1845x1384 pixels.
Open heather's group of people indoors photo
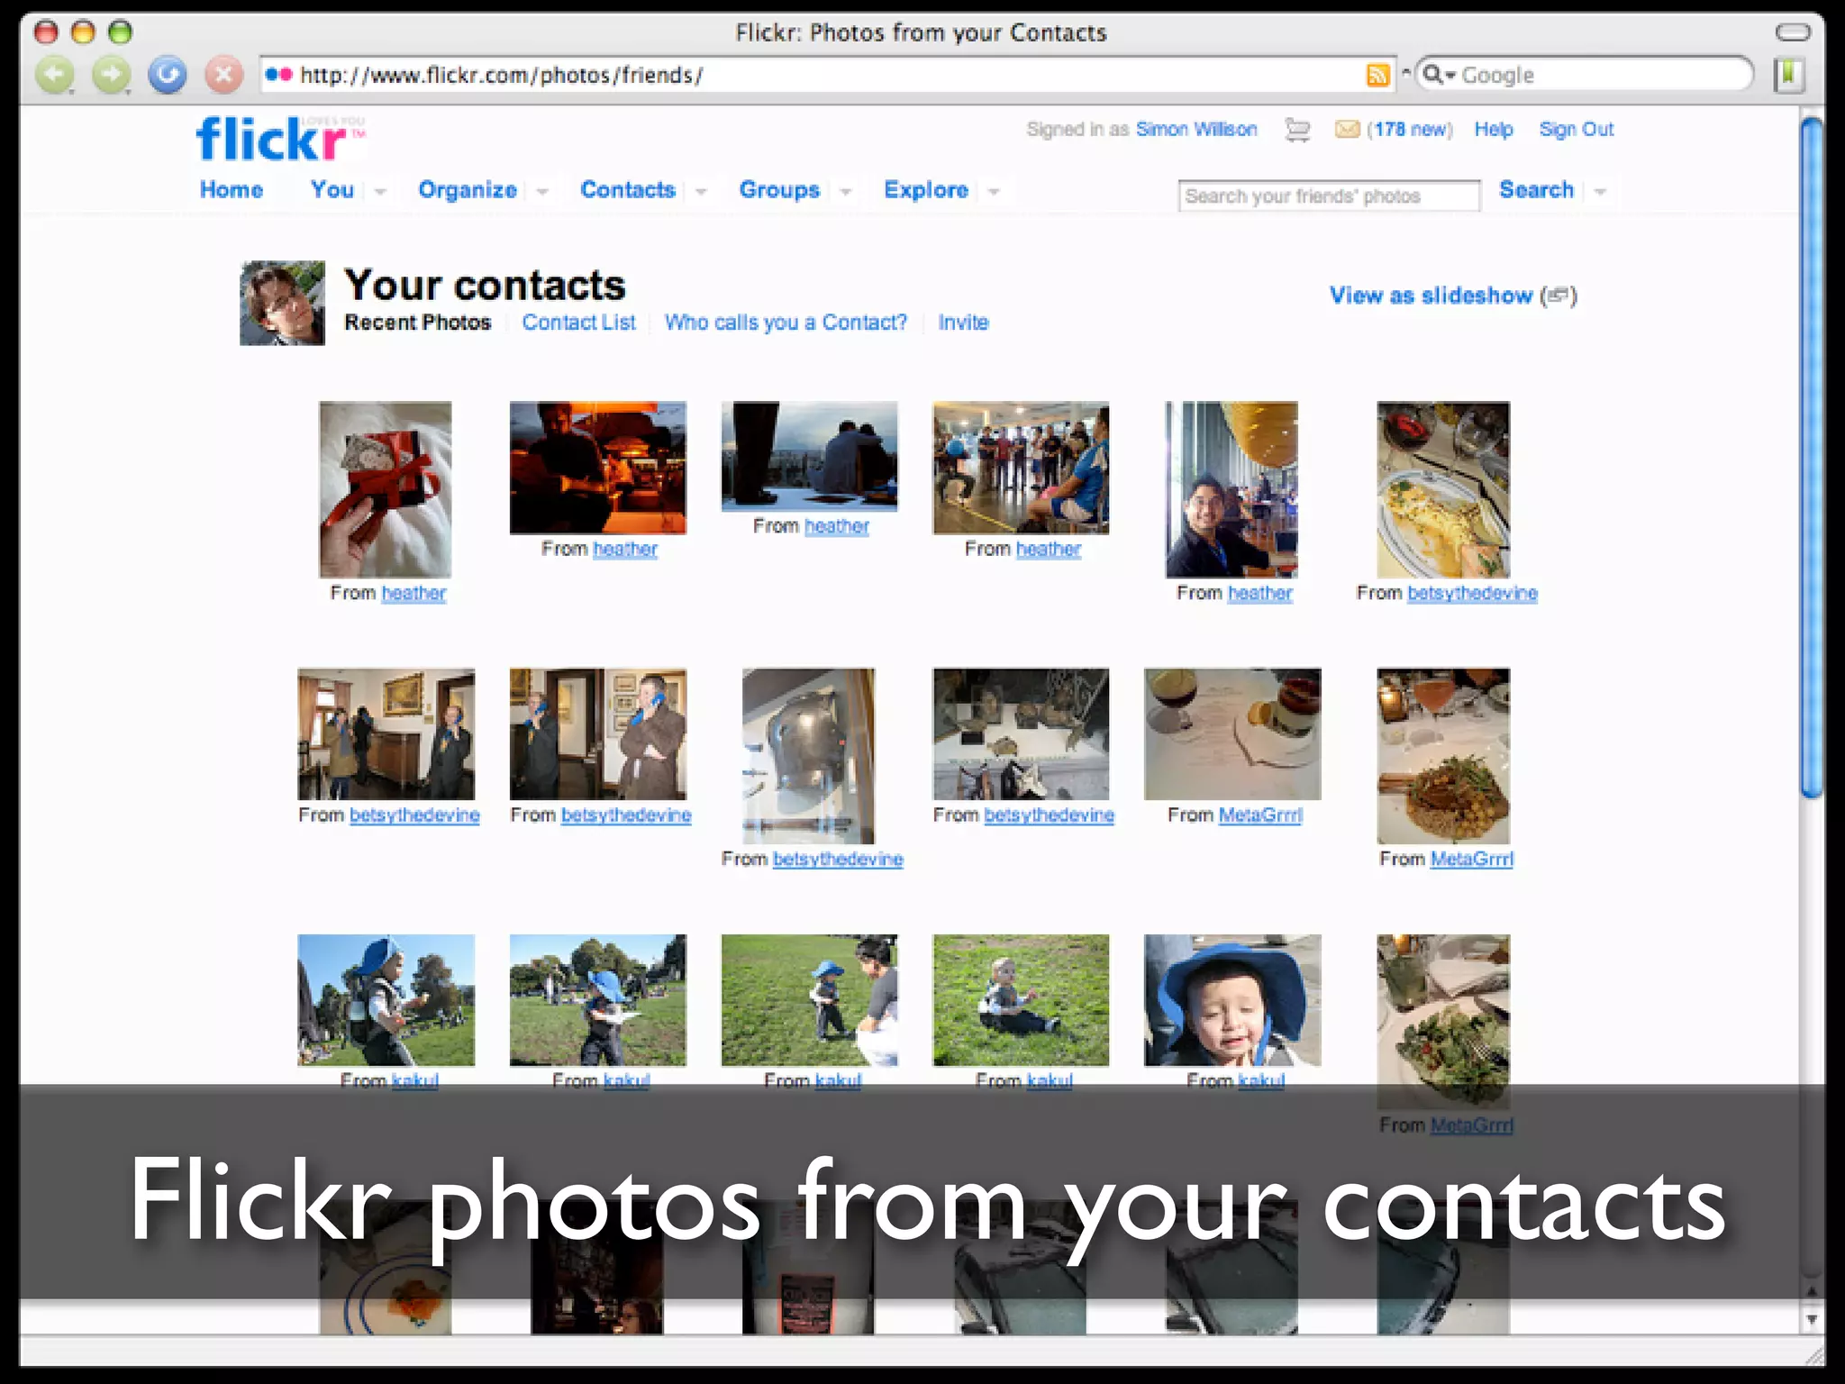1021,468
